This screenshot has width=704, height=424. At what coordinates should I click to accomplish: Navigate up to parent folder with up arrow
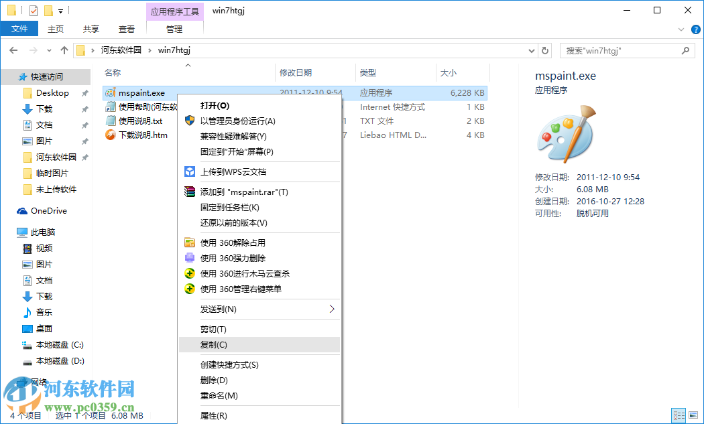click(64, 50)
